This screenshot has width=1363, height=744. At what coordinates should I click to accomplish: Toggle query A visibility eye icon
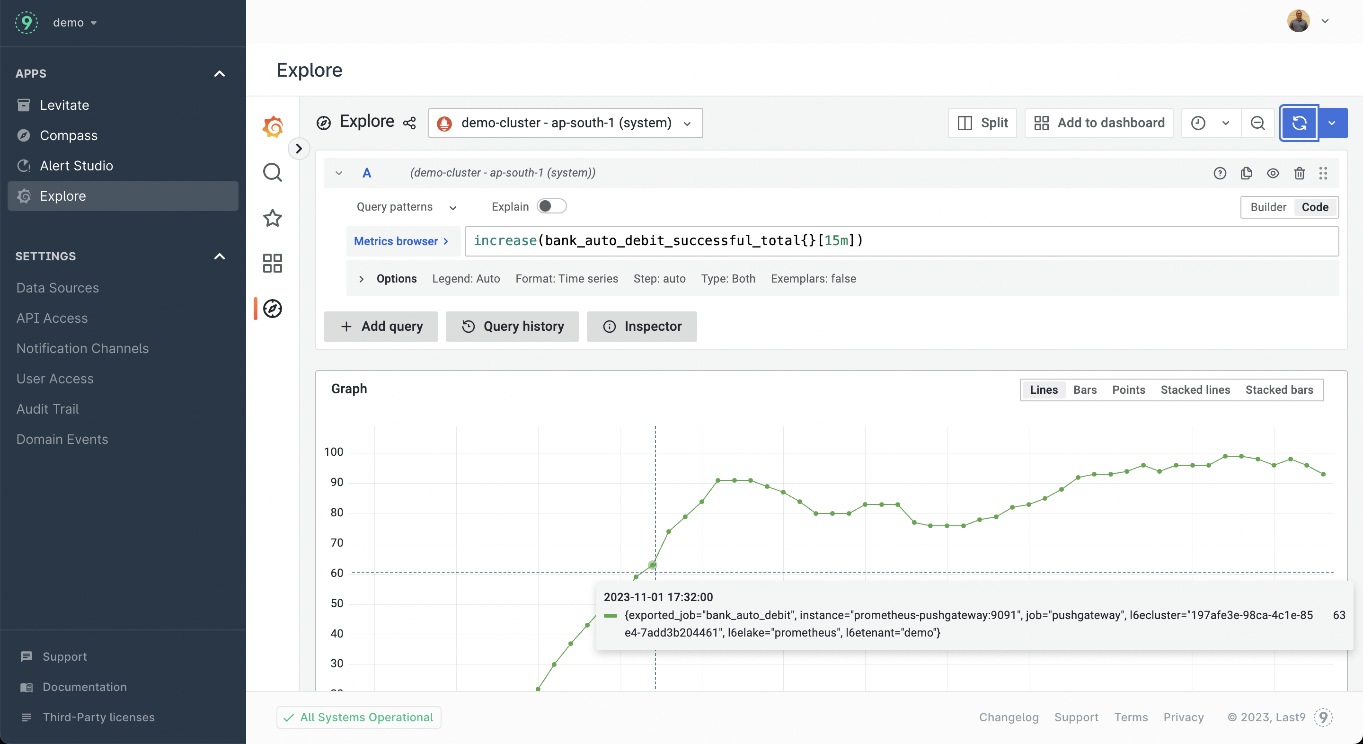click(1273, 173)
